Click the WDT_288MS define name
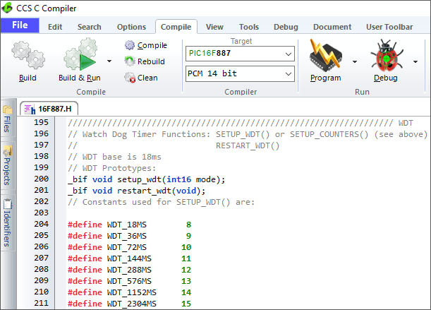This screenshot has height=310, width=431. point(129,270)
